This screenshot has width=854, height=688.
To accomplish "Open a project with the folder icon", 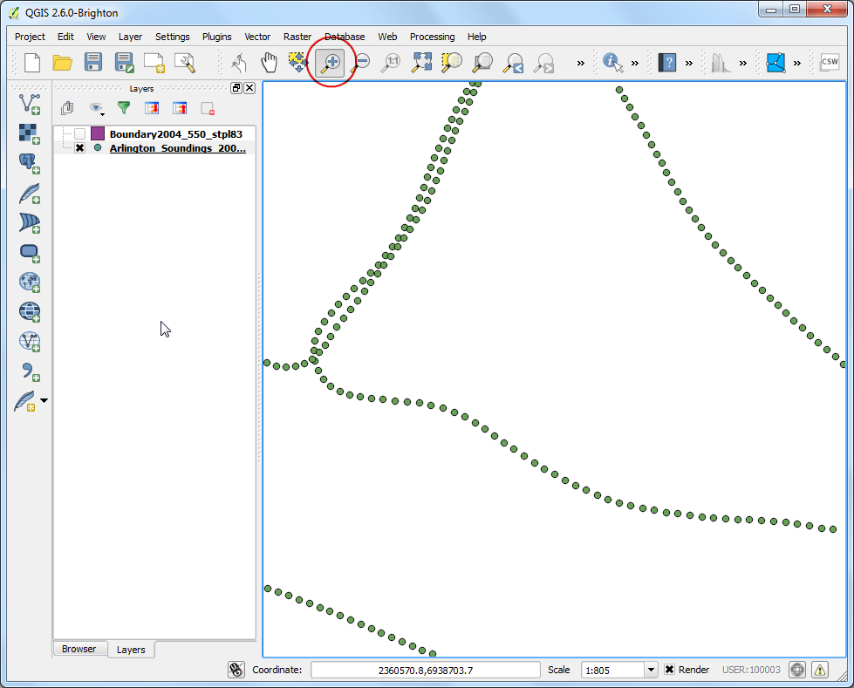I will pos(63,63).
